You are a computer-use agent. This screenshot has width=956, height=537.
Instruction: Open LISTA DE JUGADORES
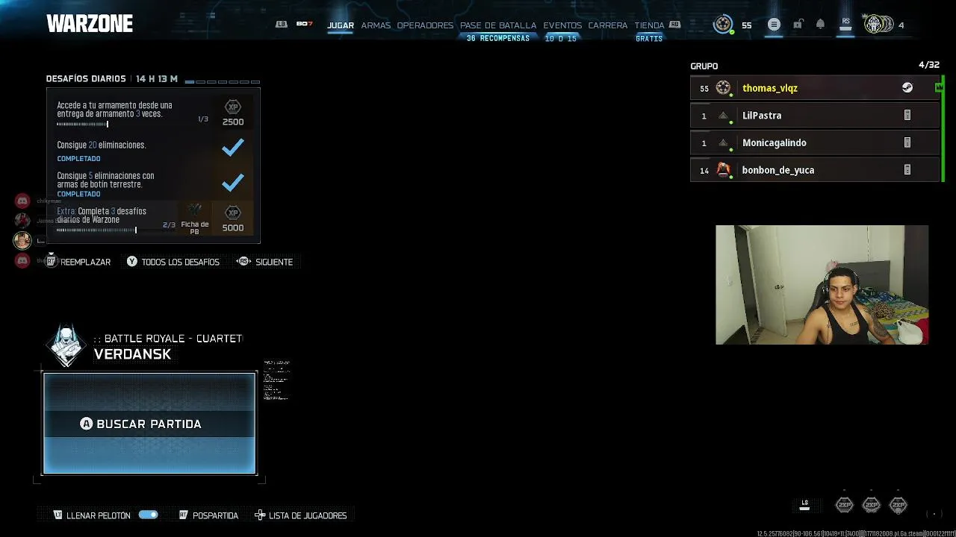tap(300, 515)
